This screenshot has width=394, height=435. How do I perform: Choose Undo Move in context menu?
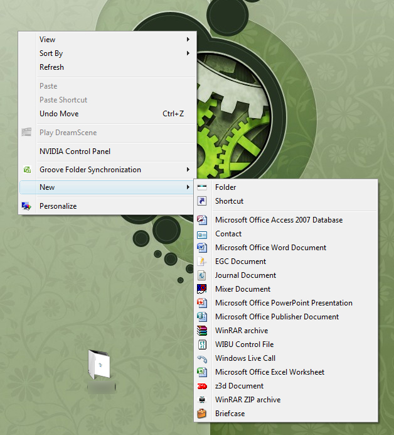(59, 114)
